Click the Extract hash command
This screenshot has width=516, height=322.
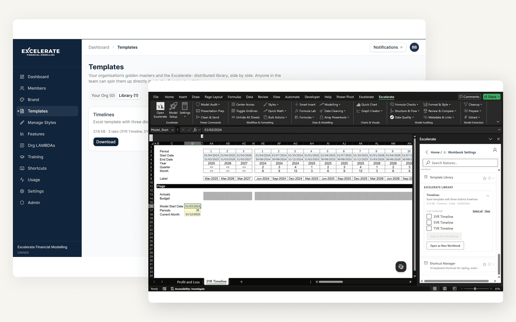click(x=472, y=118)
